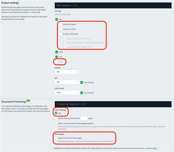The image size is (174, 152).
Task: Open Options > Capture link in Output settings description
Action: tap(30, 12)
